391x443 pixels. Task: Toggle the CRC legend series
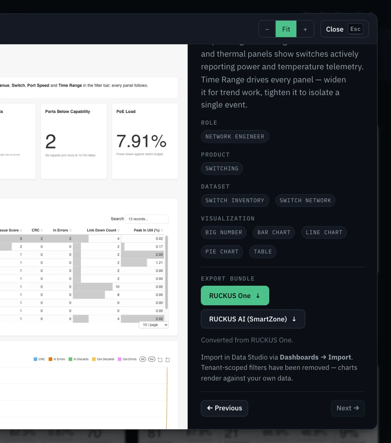tap(39, 359)
